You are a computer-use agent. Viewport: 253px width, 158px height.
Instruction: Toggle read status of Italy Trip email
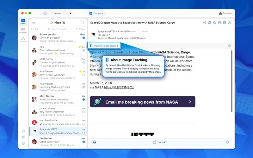point(83,112)
